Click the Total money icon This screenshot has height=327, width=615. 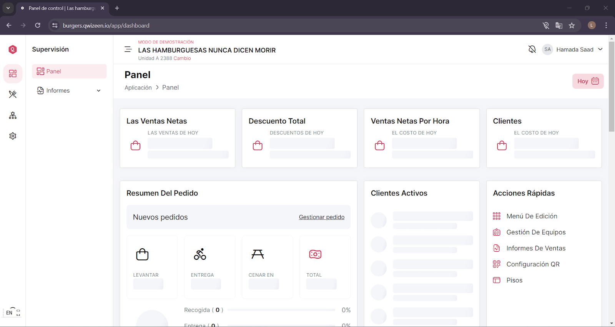tap(315, 254)
